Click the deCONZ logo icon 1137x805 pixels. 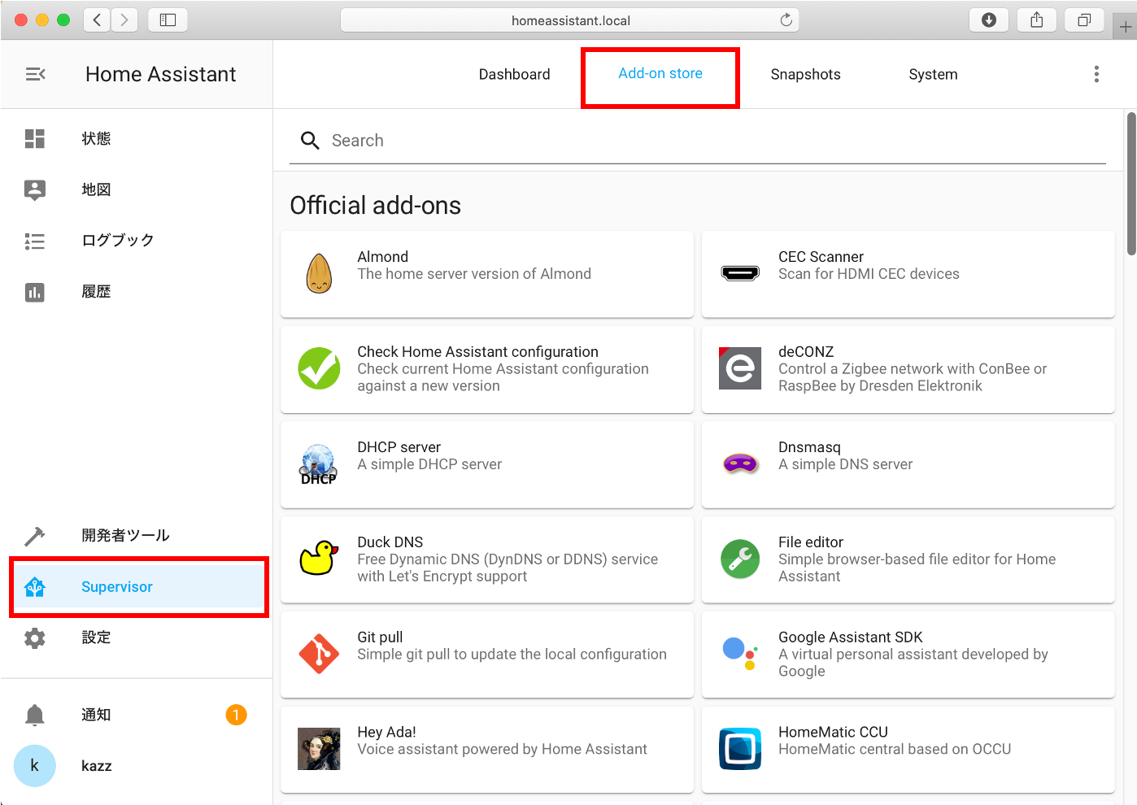(740, 368)
